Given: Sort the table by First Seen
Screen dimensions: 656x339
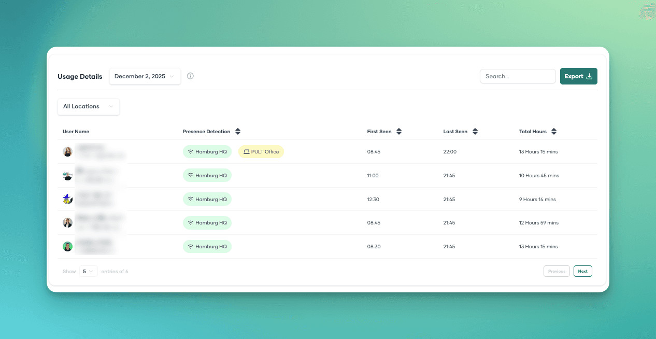Looking at the screenshot, I should tap(399, 131).
